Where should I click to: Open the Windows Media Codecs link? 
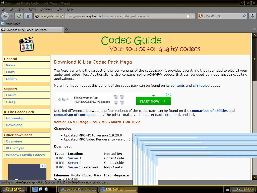click(25, 155)
